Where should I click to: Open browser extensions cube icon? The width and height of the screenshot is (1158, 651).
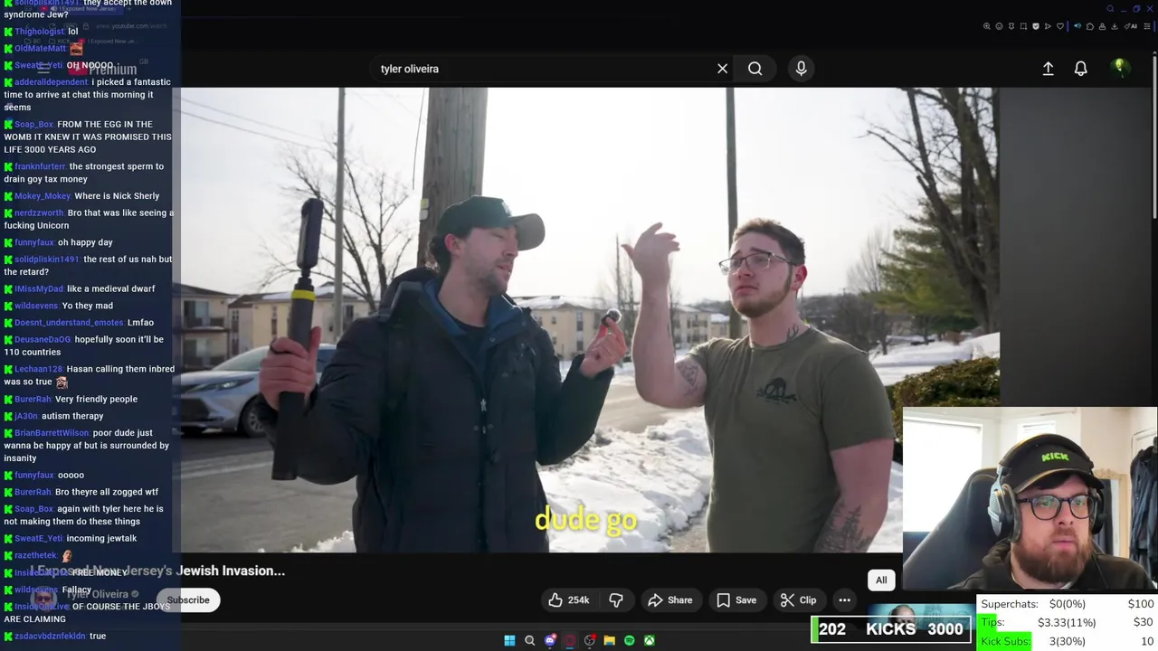tap(1090, 26)
